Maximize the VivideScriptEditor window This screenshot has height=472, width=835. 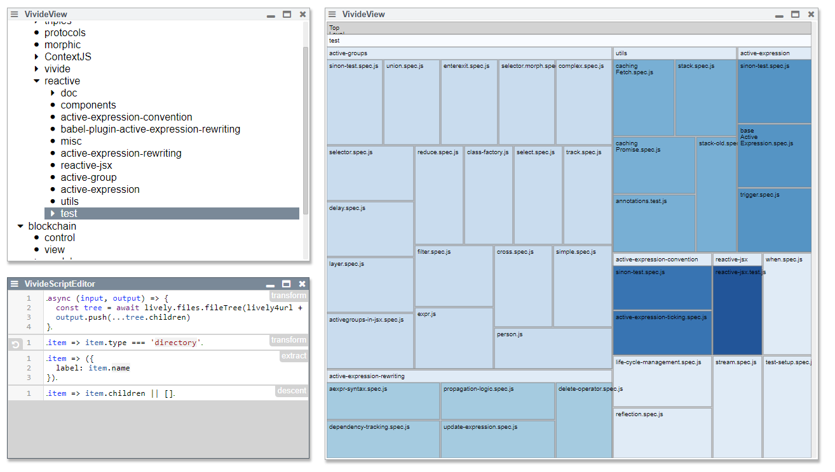pos(287,284)
